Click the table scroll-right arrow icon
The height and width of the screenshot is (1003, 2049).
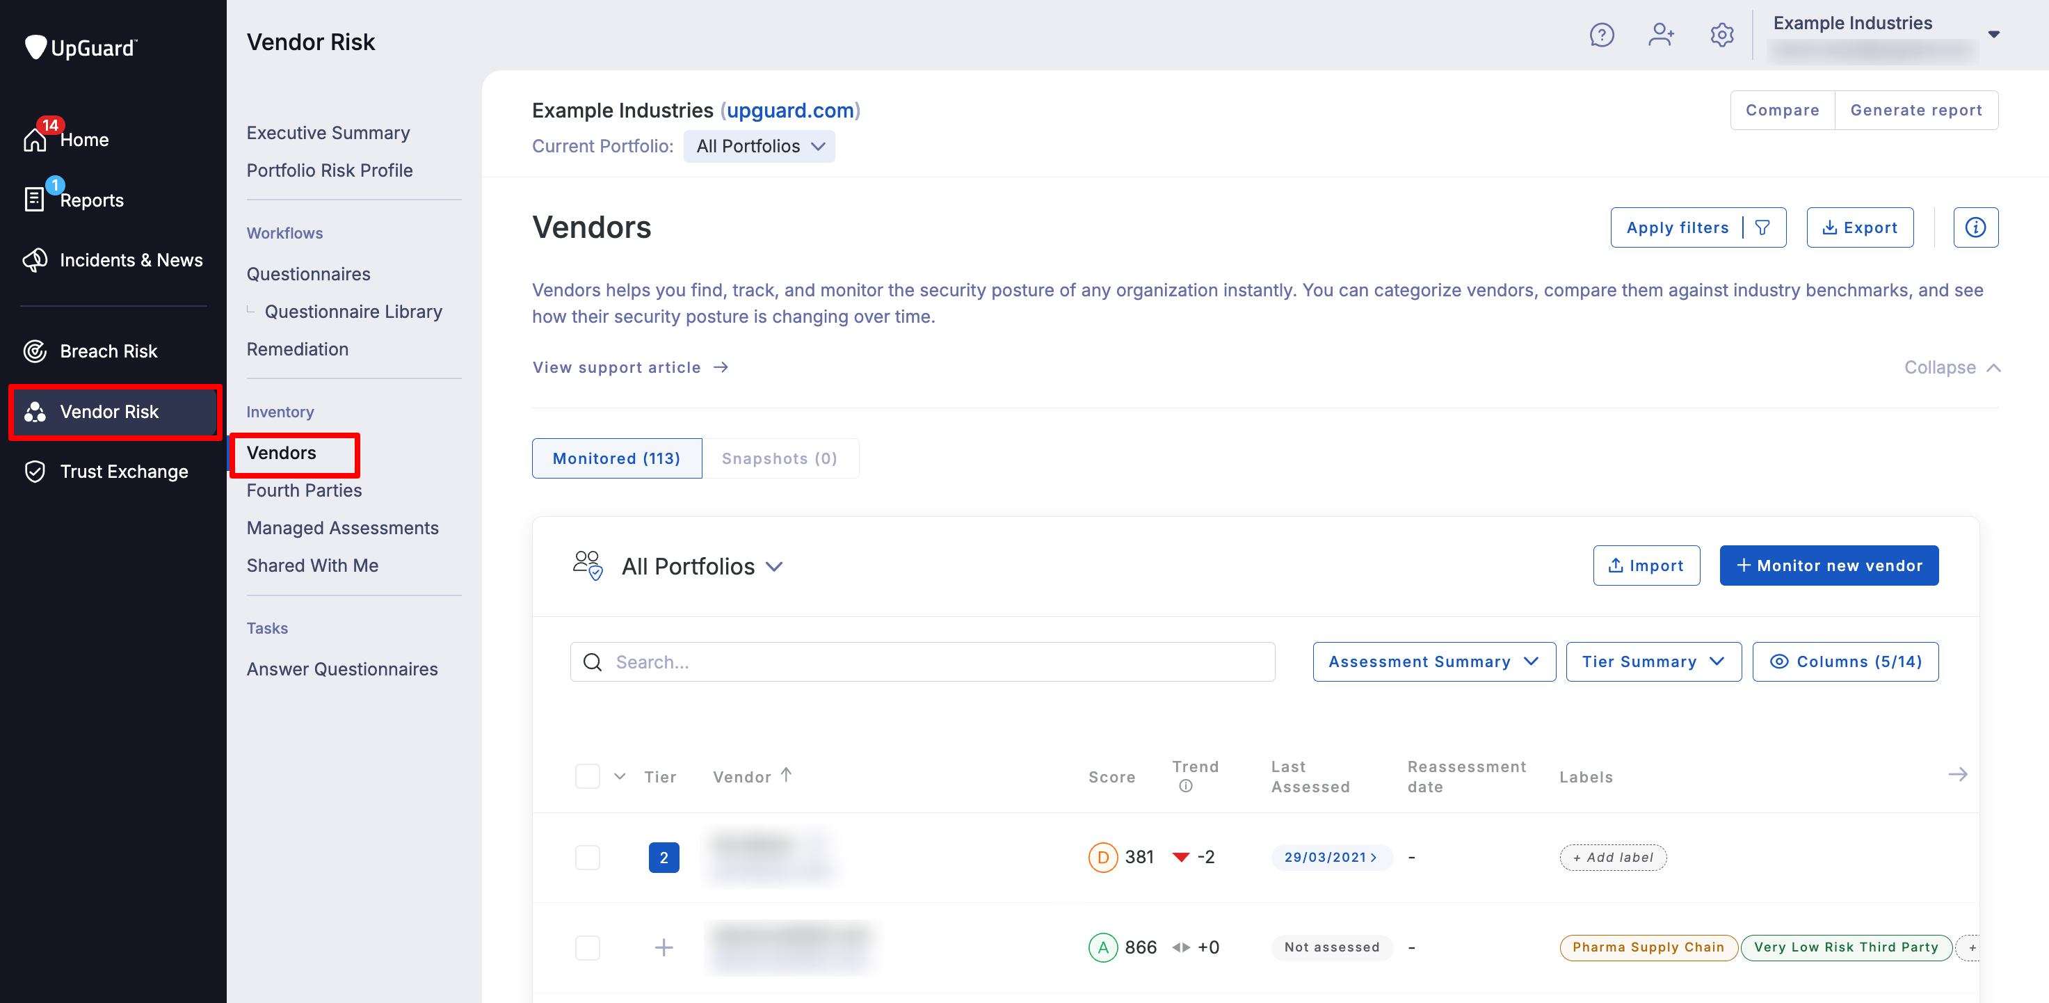pyautogui.click(x=1957, y=775)
